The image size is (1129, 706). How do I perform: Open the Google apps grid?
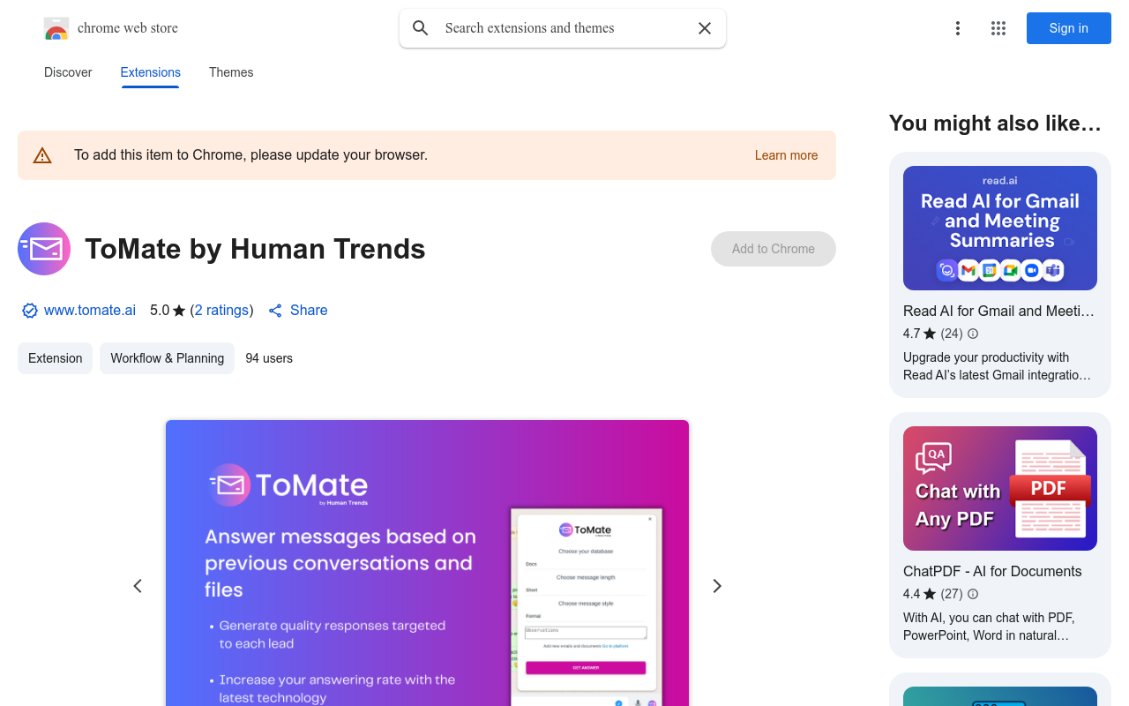[998, 28]
